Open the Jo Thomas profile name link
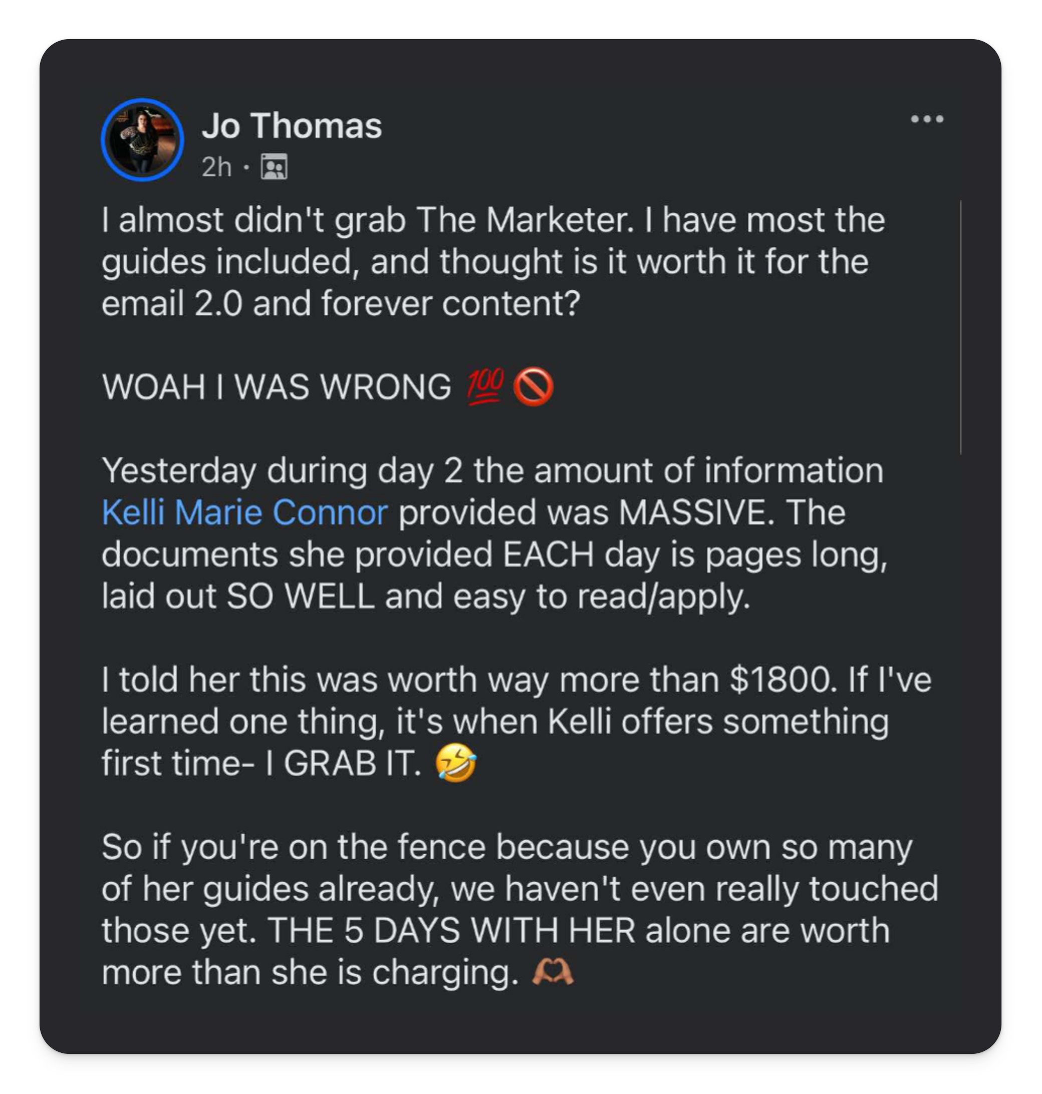Screen dimensions: 1042x1094 tap(292, 126)
